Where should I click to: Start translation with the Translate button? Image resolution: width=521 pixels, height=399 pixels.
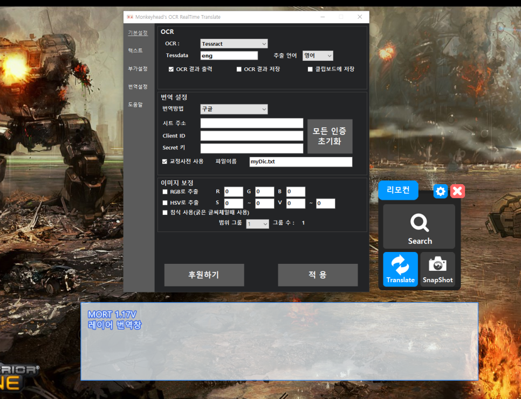(400, 269)
